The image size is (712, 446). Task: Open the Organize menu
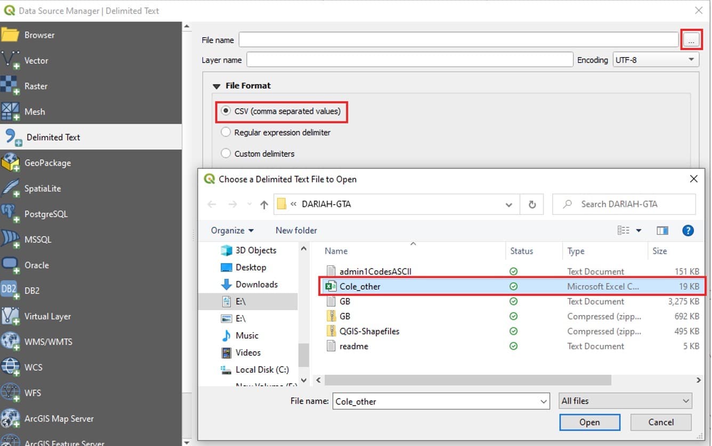232,230
